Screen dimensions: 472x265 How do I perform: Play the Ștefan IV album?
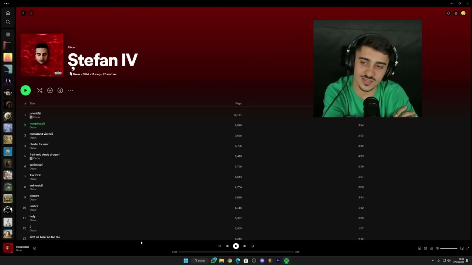tap(25, 90)
